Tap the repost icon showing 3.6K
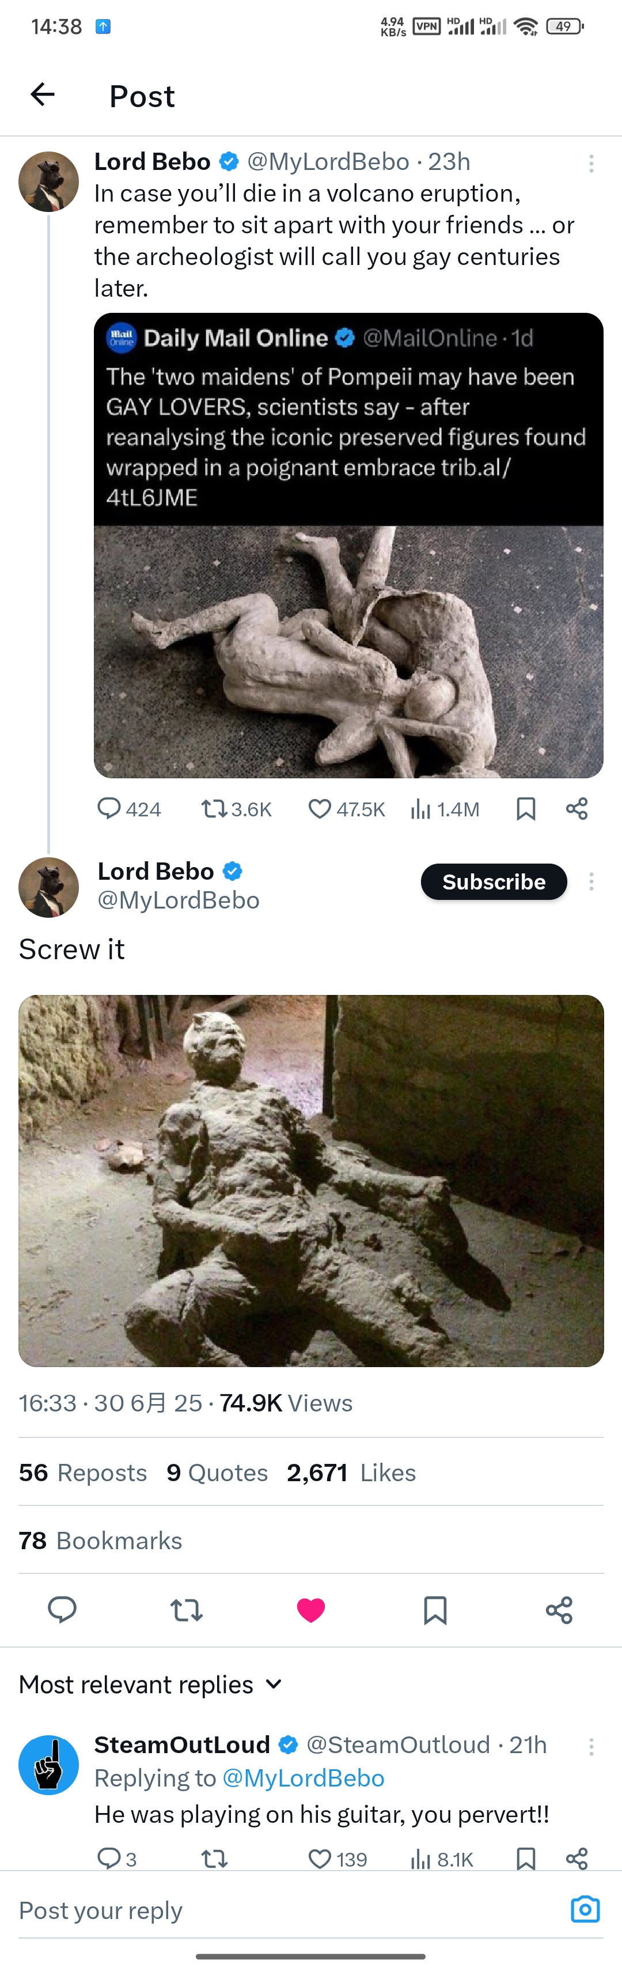 click(x=236, y=809)
